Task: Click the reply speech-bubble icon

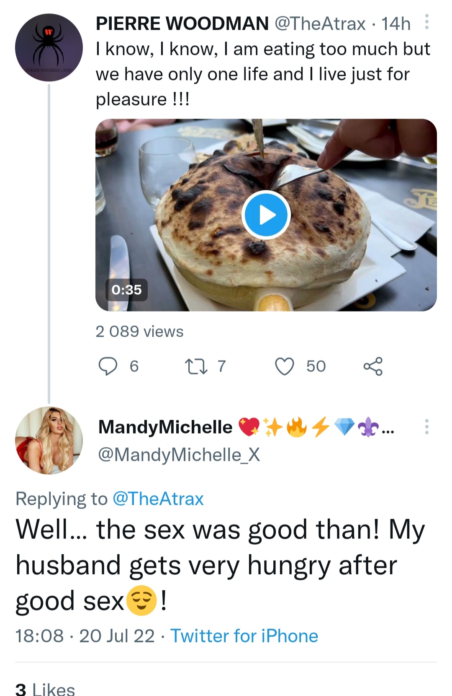Action: (108, 366)
